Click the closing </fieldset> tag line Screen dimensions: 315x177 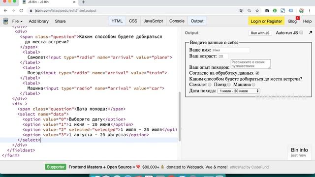(21, 150)
